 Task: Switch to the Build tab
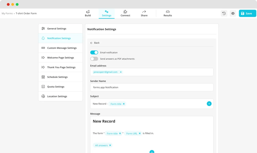88,14
